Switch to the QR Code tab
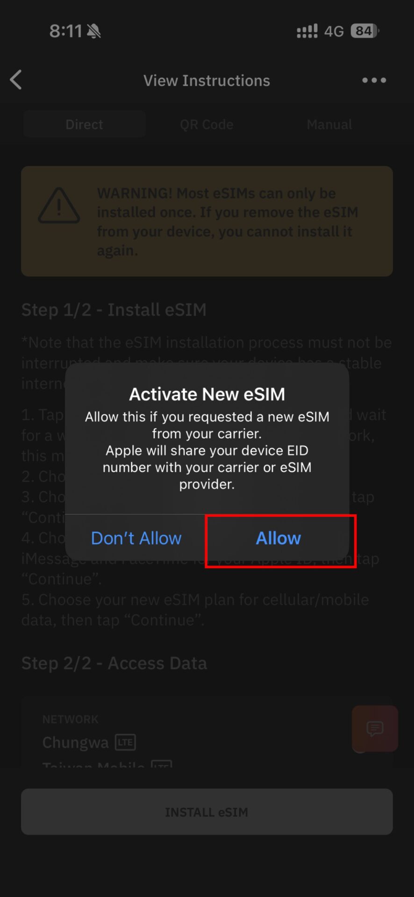 pos(207,124)
